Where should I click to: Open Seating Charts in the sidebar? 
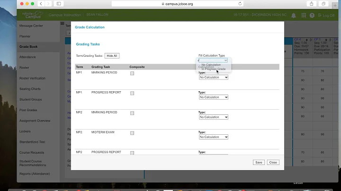(30, 89)
